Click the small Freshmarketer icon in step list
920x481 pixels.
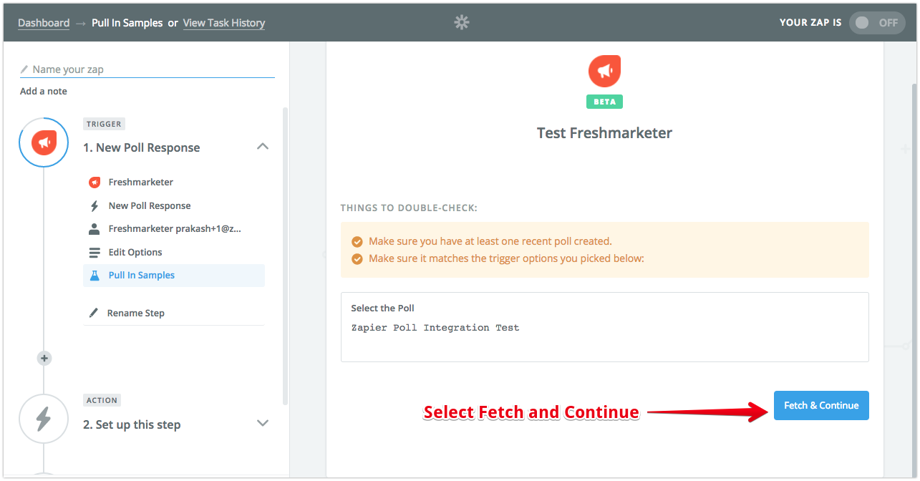[94, 182]
